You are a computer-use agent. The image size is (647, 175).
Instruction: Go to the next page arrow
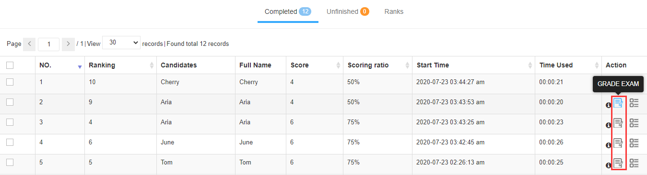tap(68, 44)
